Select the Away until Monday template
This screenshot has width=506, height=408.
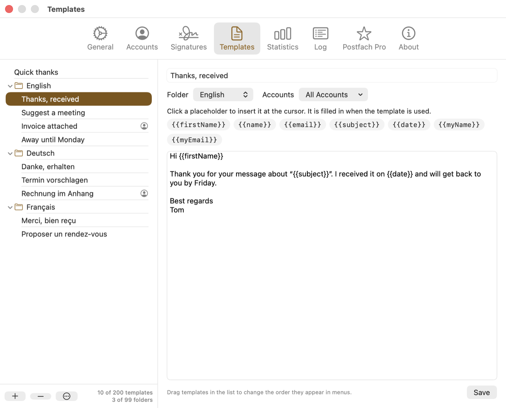(x=78, y=140)
